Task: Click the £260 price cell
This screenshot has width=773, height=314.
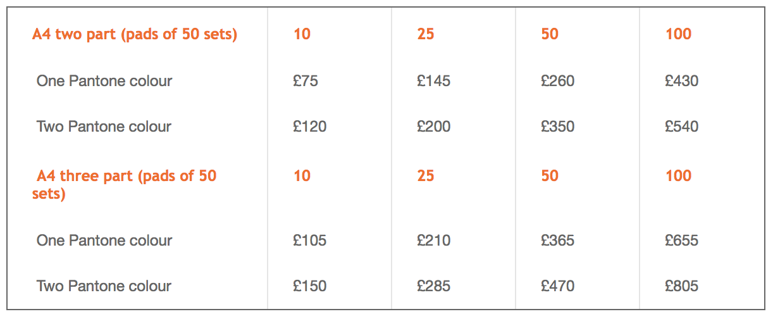Action: 558,81
